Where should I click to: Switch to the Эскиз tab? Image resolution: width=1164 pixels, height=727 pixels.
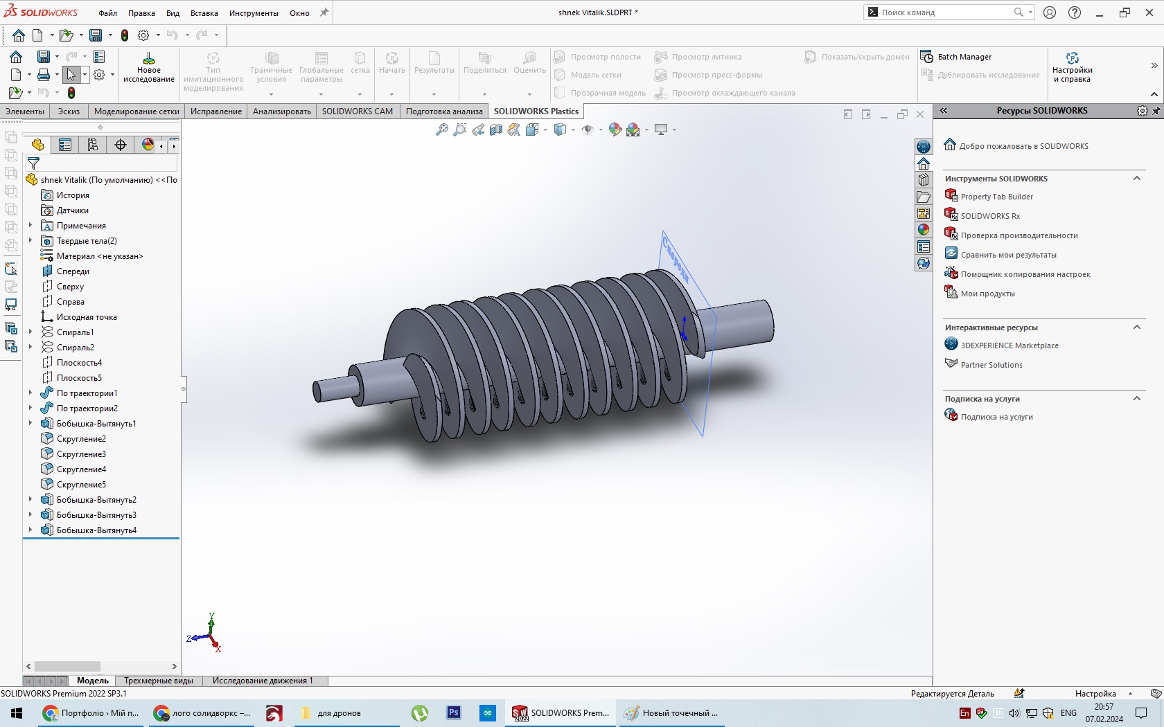69,111
